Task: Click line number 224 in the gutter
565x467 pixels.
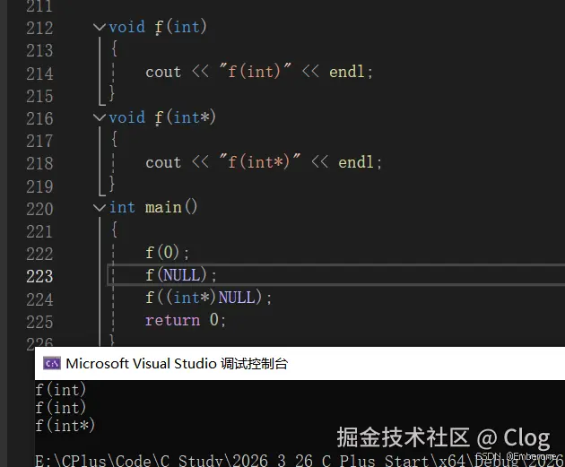Action: [x=39, y=299]
